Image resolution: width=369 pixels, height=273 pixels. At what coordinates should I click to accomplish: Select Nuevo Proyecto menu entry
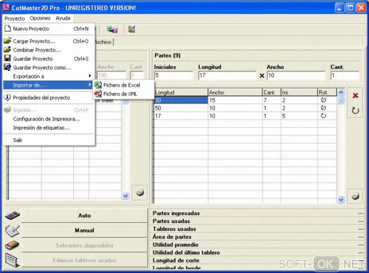[48, 29]
